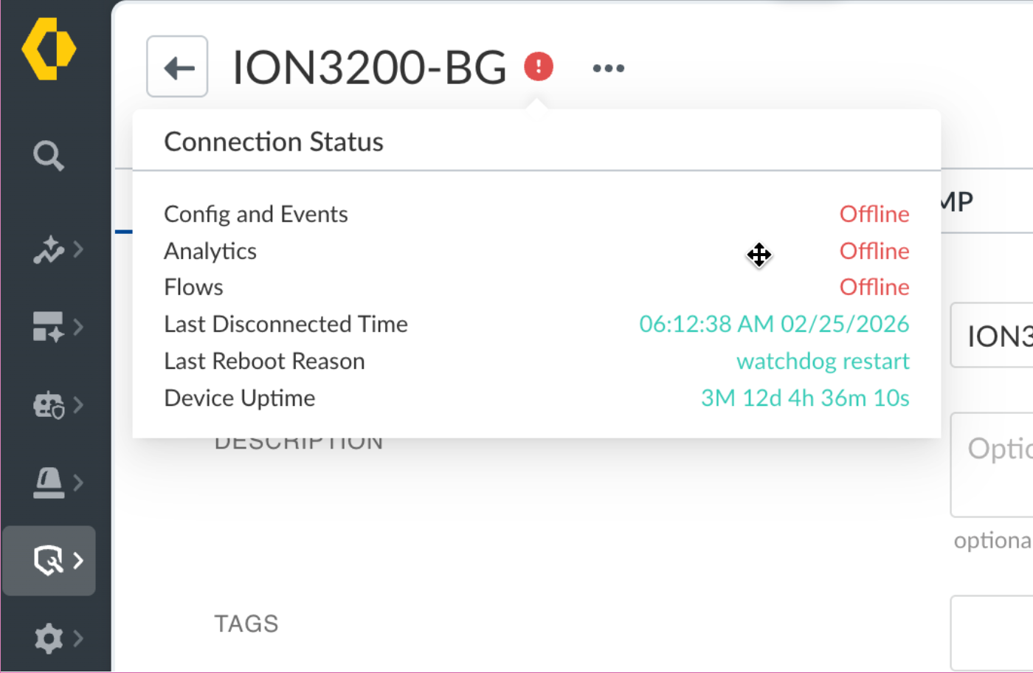1033x673 pixels.
Task: Click the Last Disconnected Time value
Action: click(x=774, y=324)
